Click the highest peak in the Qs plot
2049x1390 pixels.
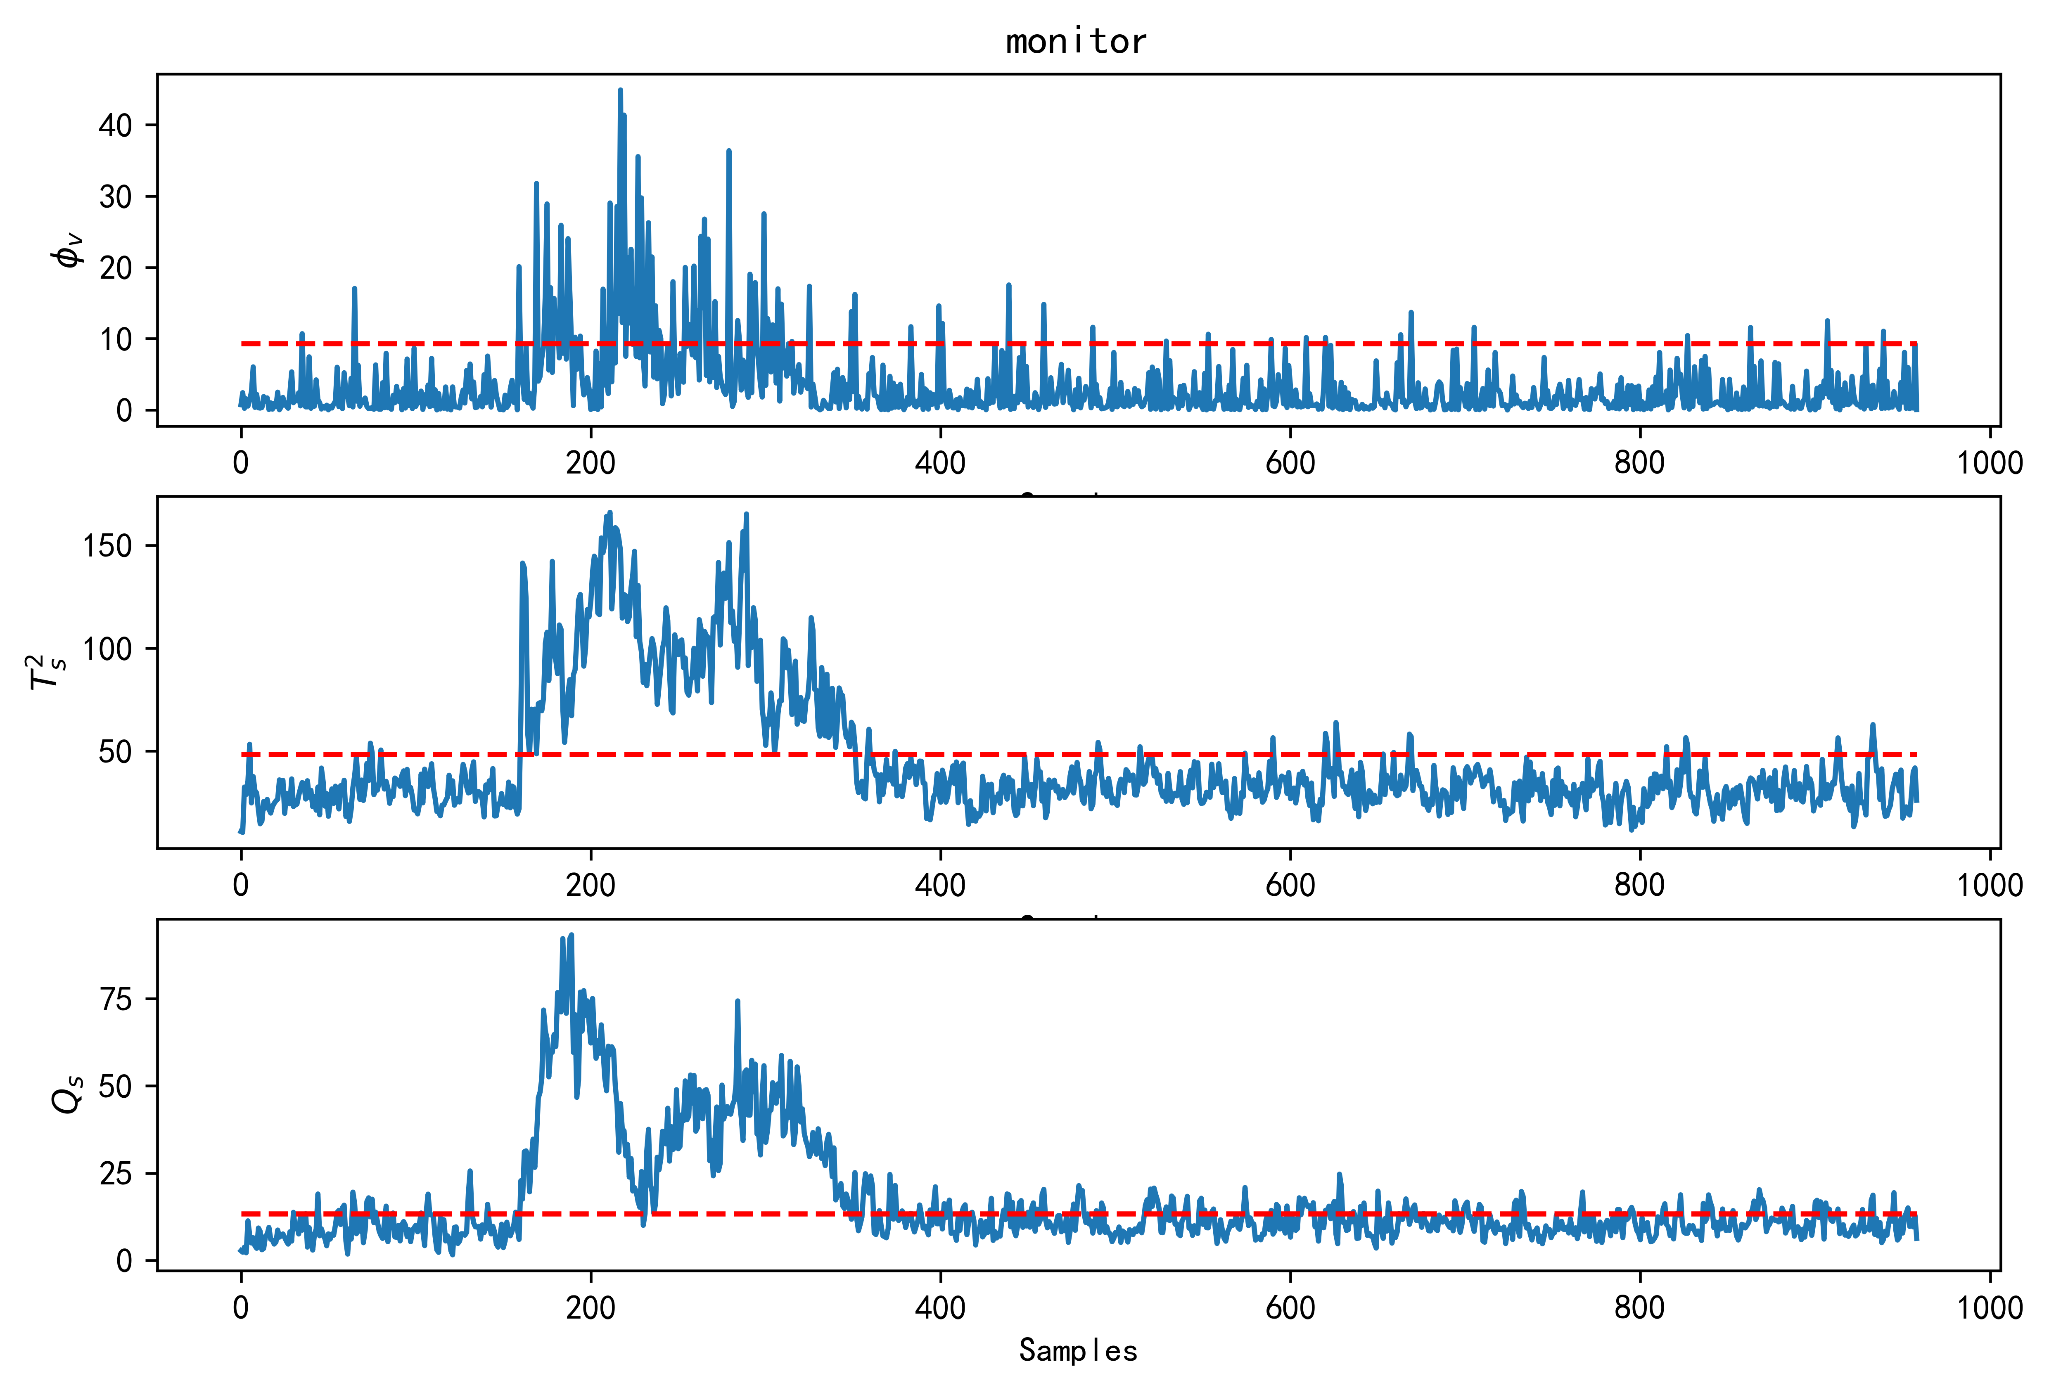(572, 935)
